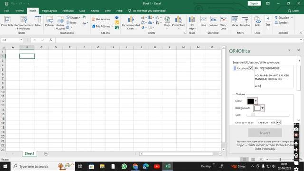
Task: Select column D header
Action: coord(55,47)
